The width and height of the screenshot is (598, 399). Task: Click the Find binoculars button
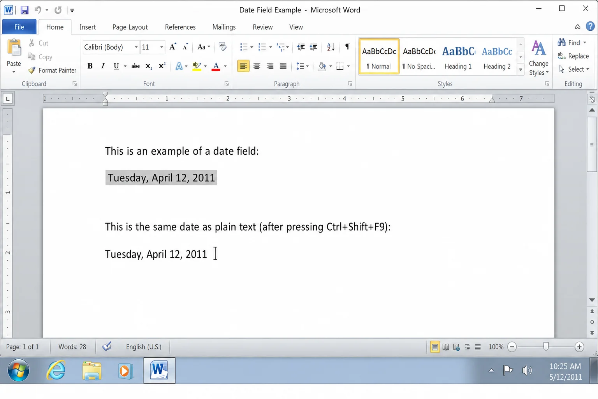click(572, 43)
